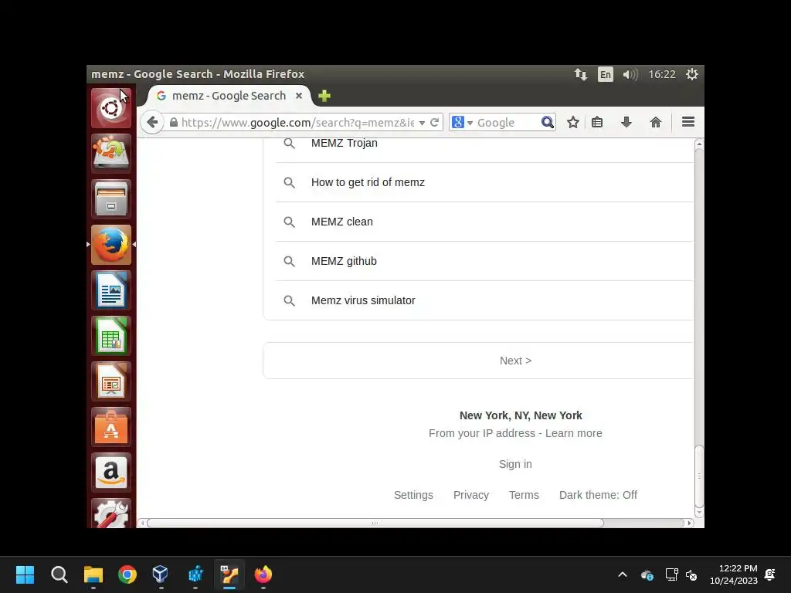This screenshot has height=593, width=791.
Task: Show hidden tray icons chevron
Action: tap(623, 574)
